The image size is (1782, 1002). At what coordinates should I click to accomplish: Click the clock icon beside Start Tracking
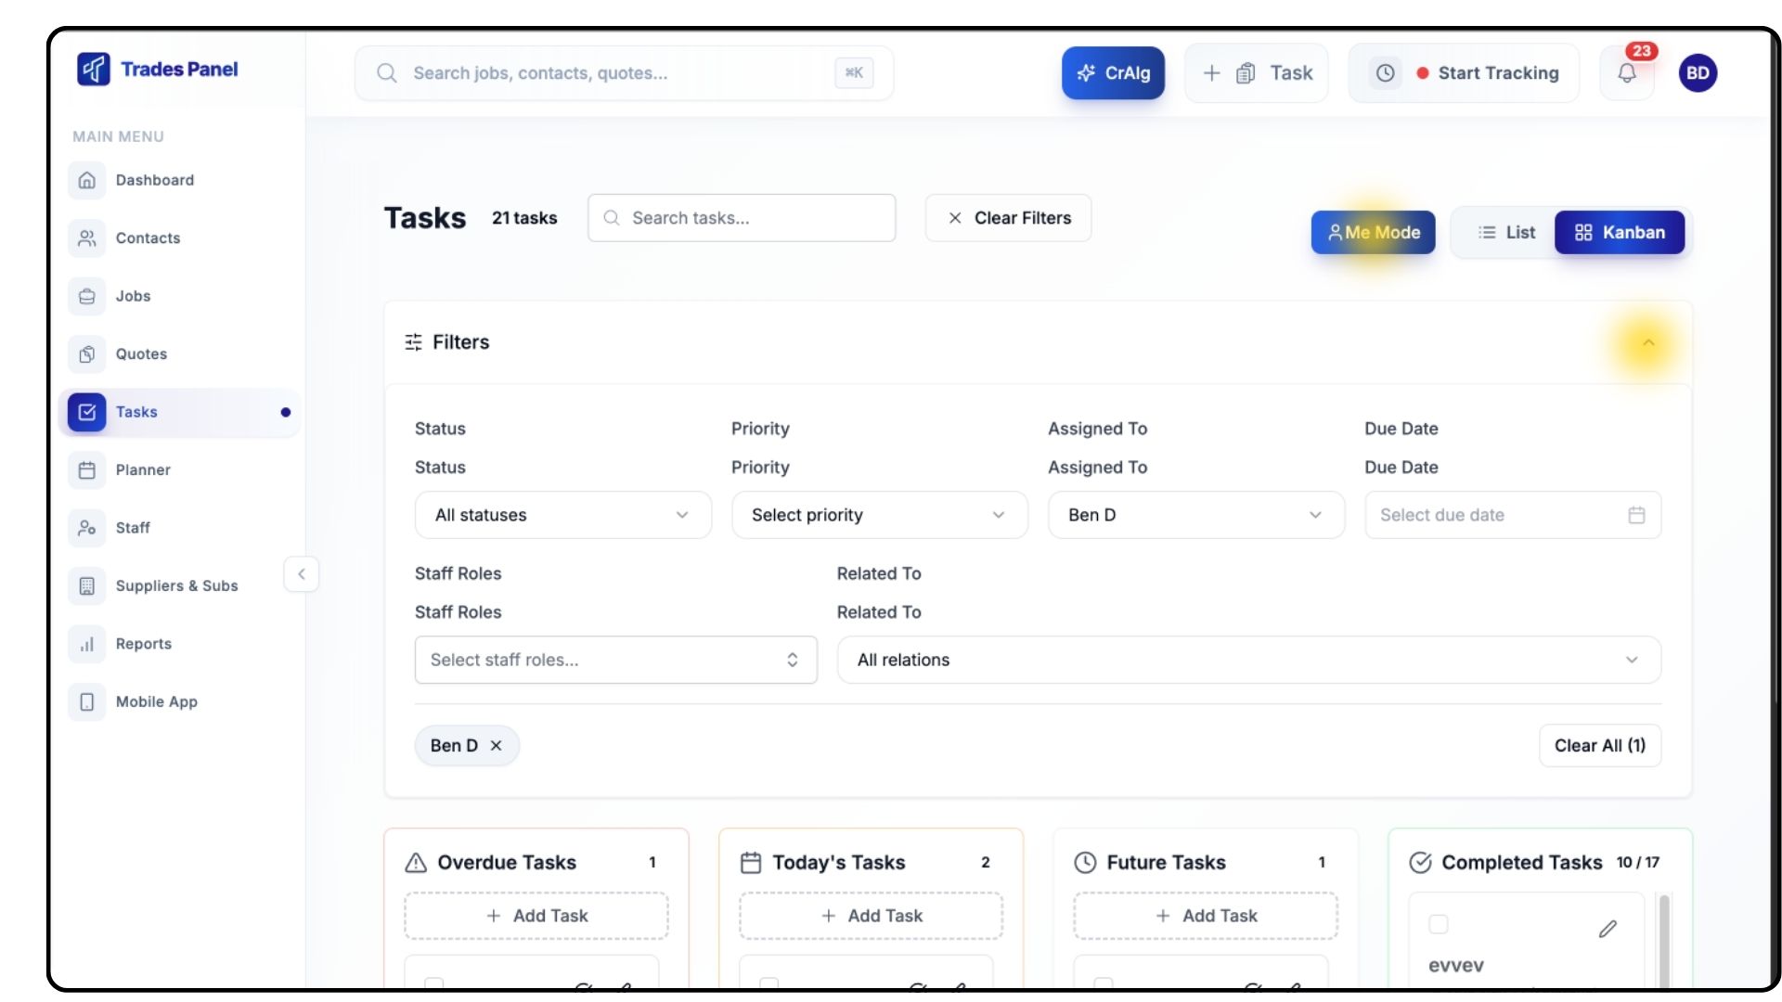1385,73
